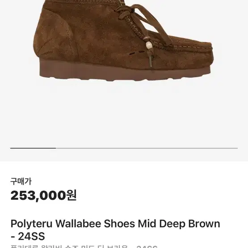Open the Polyteru Wallabee Shoes Mid Deep Brown title
This screenshot has height=248, width=248.
(115, 230)
